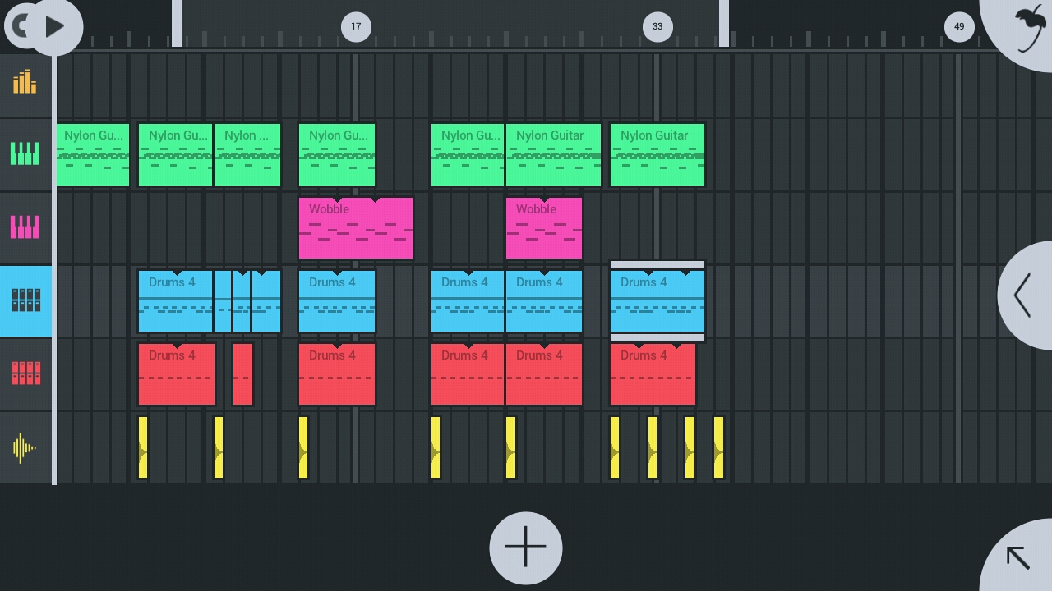Screen dimensions: 1052x591
Task: Select the highlighted blue Drums 4 clip
Action: (657, 301)
